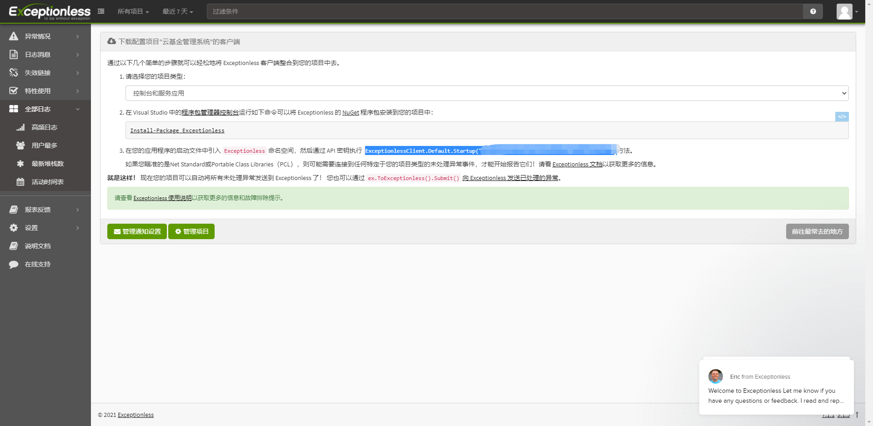873x426 pixels.
Task: Expand the 失效链接 menu chevron
Action: 78,73
